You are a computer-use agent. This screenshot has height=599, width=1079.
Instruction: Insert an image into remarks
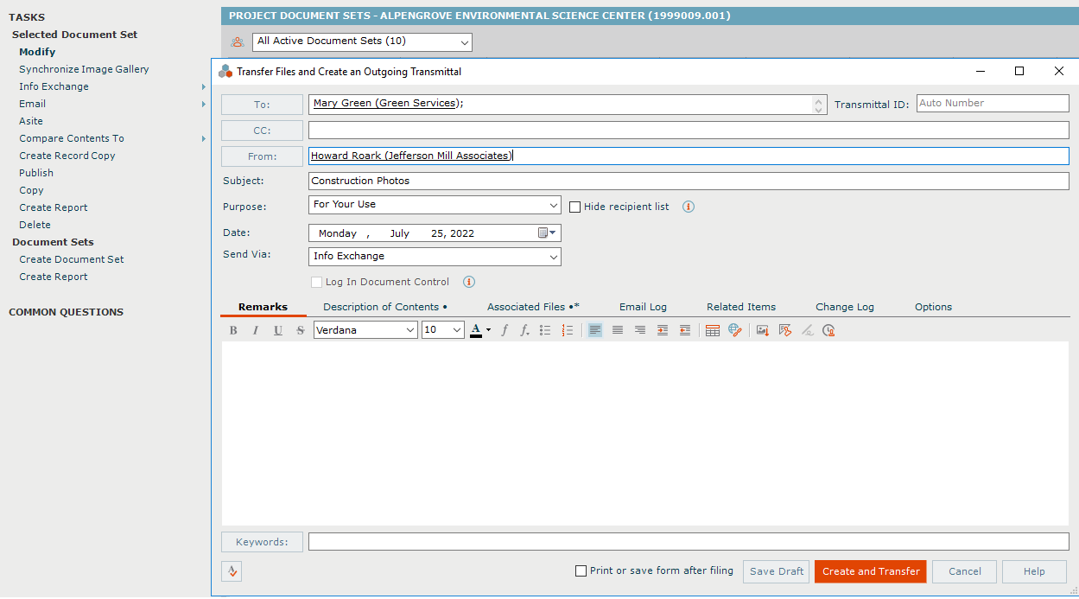click(763, 330)
